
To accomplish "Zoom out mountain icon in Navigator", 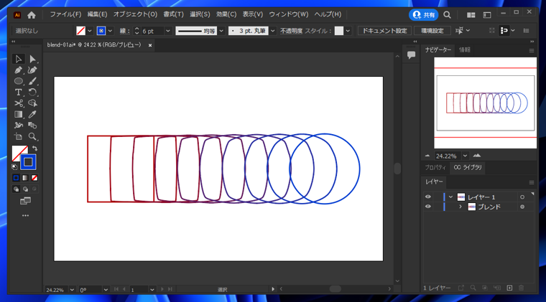I will click(427, 156).
